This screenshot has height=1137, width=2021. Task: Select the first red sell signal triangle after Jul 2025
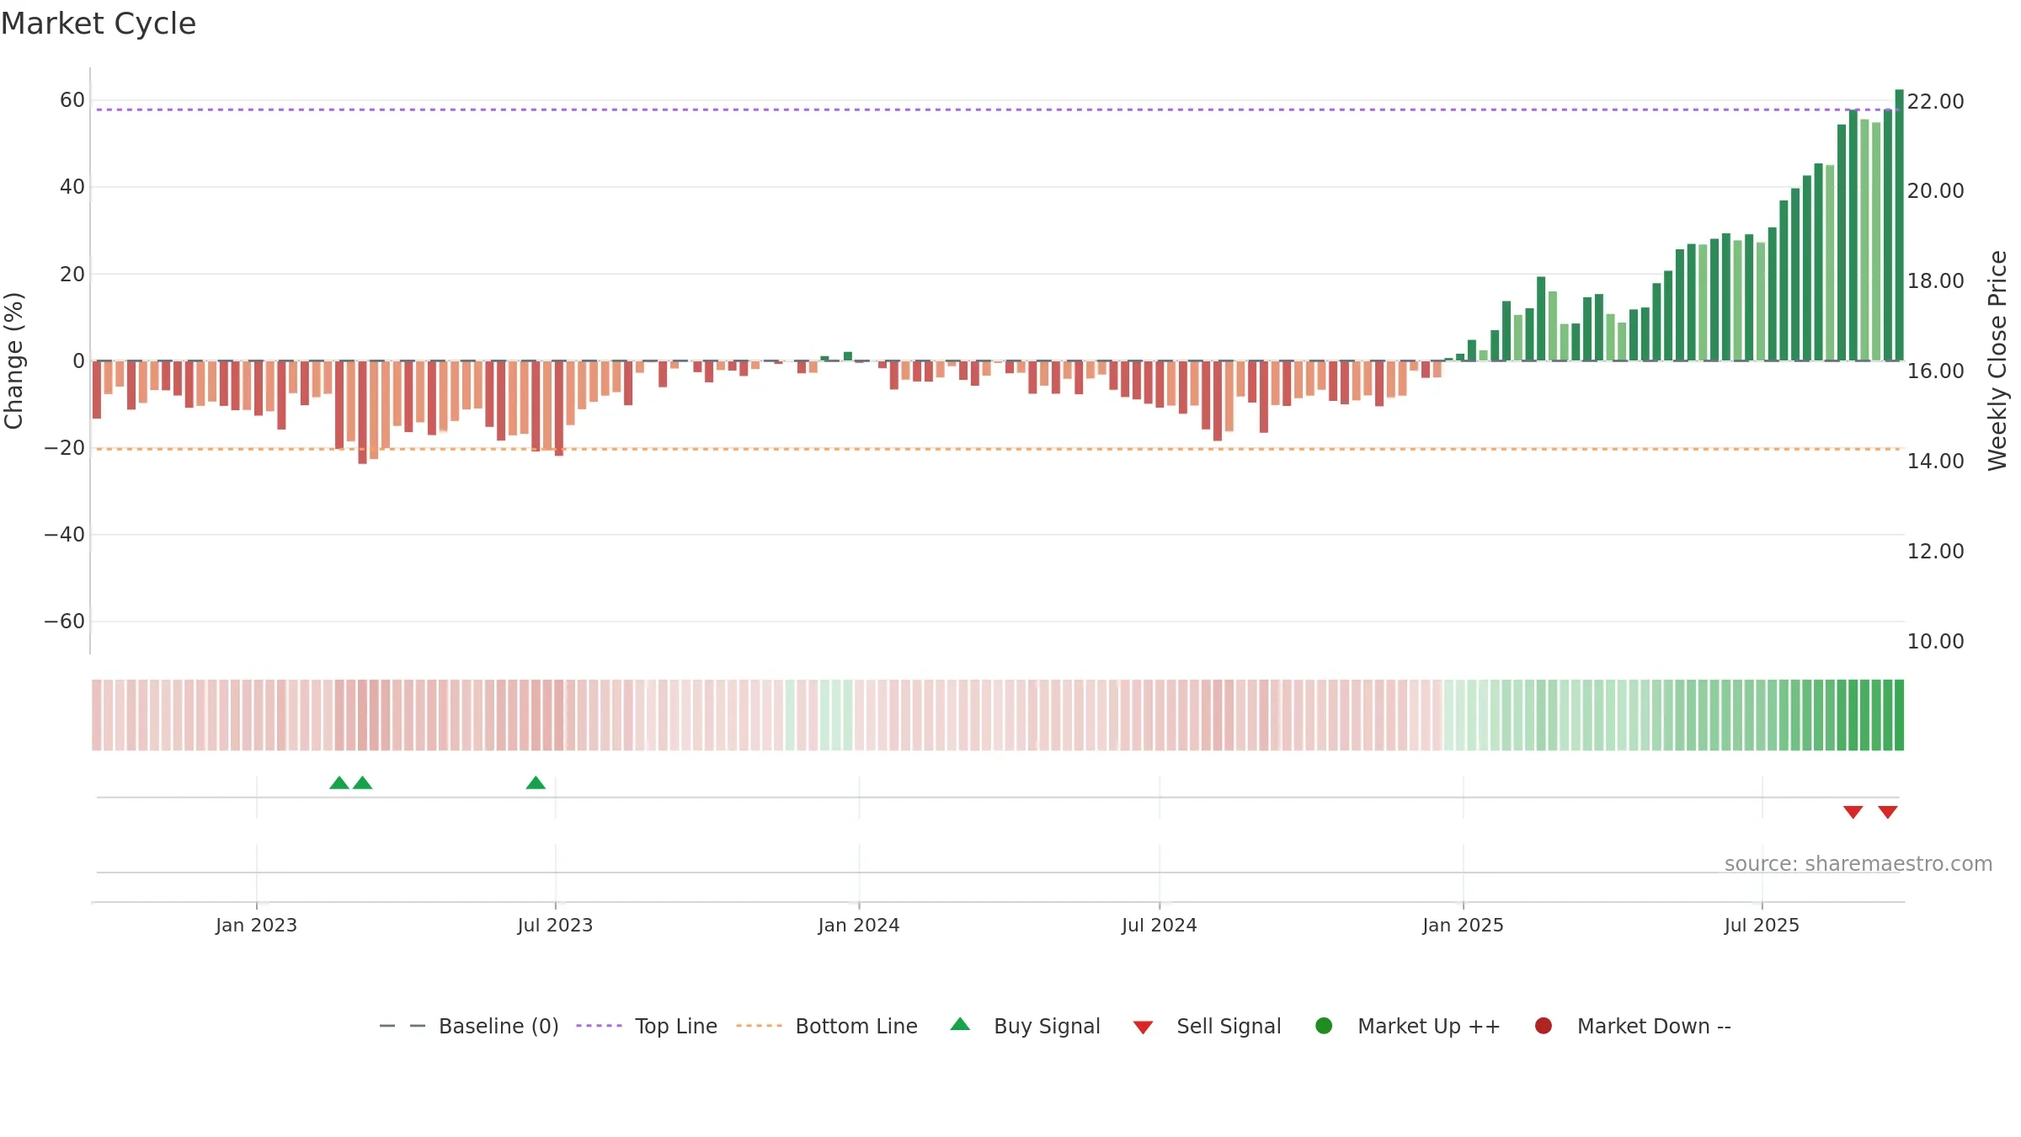[1853, 812]
